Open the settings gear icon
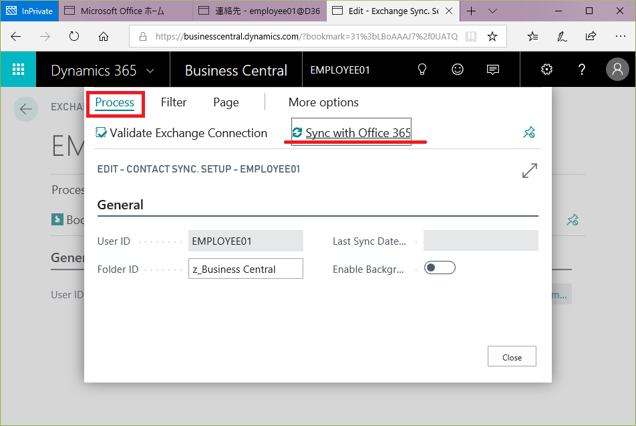 [546, 70]
